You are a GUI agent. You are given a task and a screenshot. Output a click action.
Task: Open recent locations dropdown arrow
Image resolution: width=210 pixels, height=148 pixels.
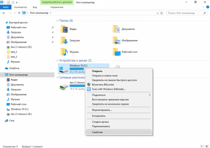[x=15, y=13]
